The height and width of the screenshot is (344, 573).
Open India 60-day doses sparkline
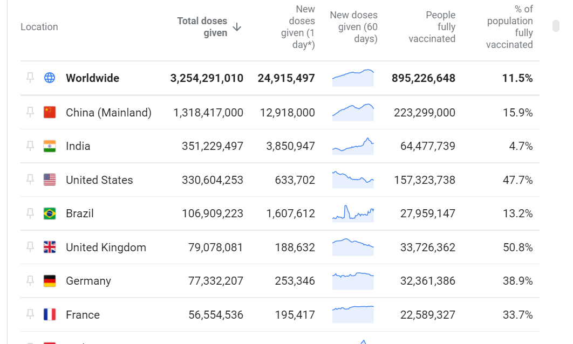pyautogui.click(x=353, y=146)
